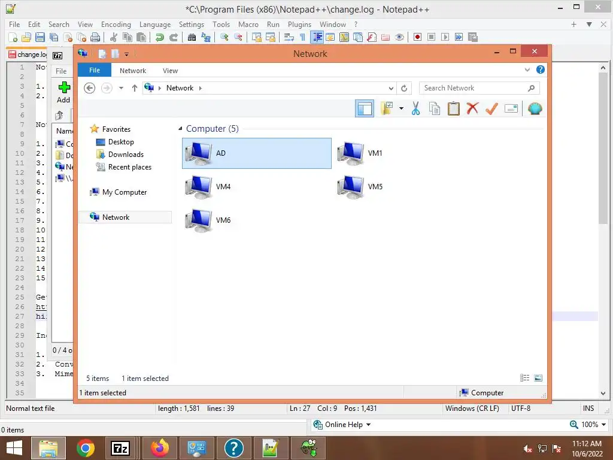
Task: Toggle Word Wrap icon in Notepad++
Action: (289, 37)
